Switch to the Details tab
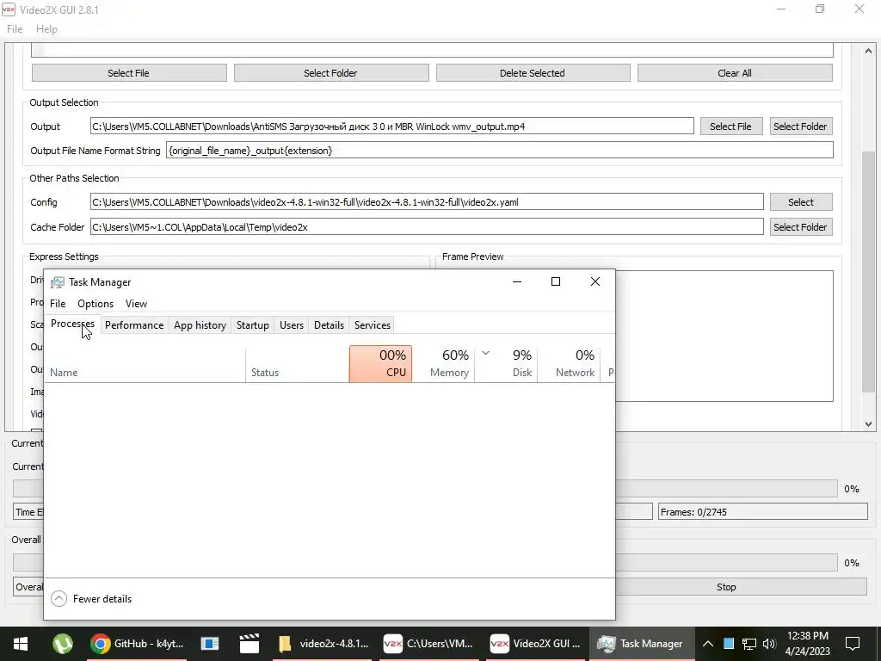 (x=329, y=324)
